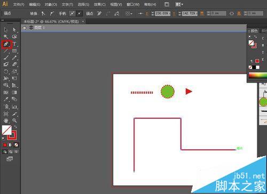Click the Go to Bridge icon

click(167, 4)
